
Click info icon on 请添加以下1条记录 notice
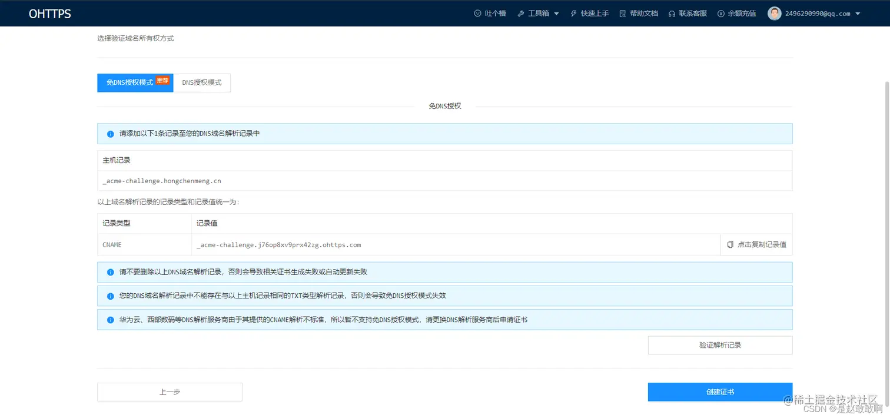[110, 134]
